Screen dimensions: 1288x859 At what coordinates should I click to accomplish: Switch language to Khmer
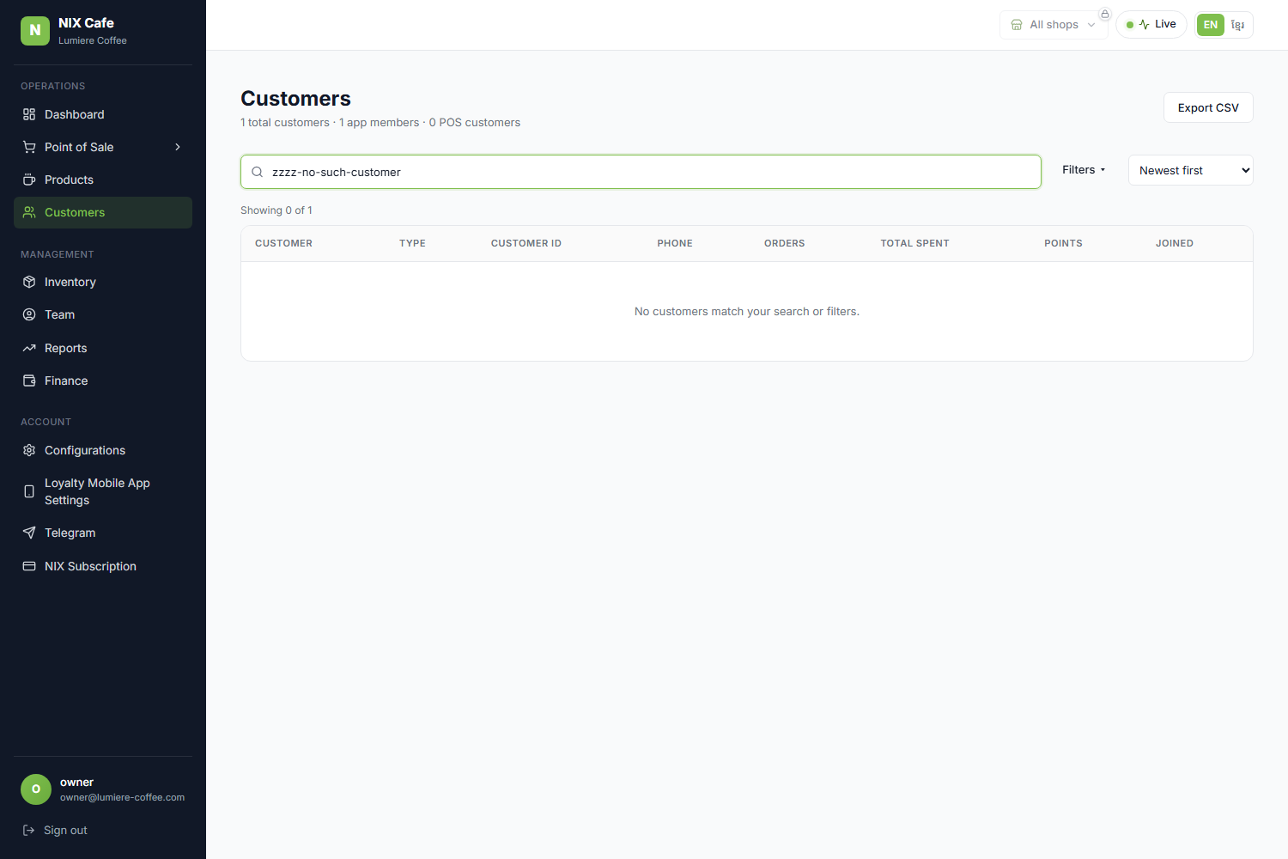[x=1237, y=25]
